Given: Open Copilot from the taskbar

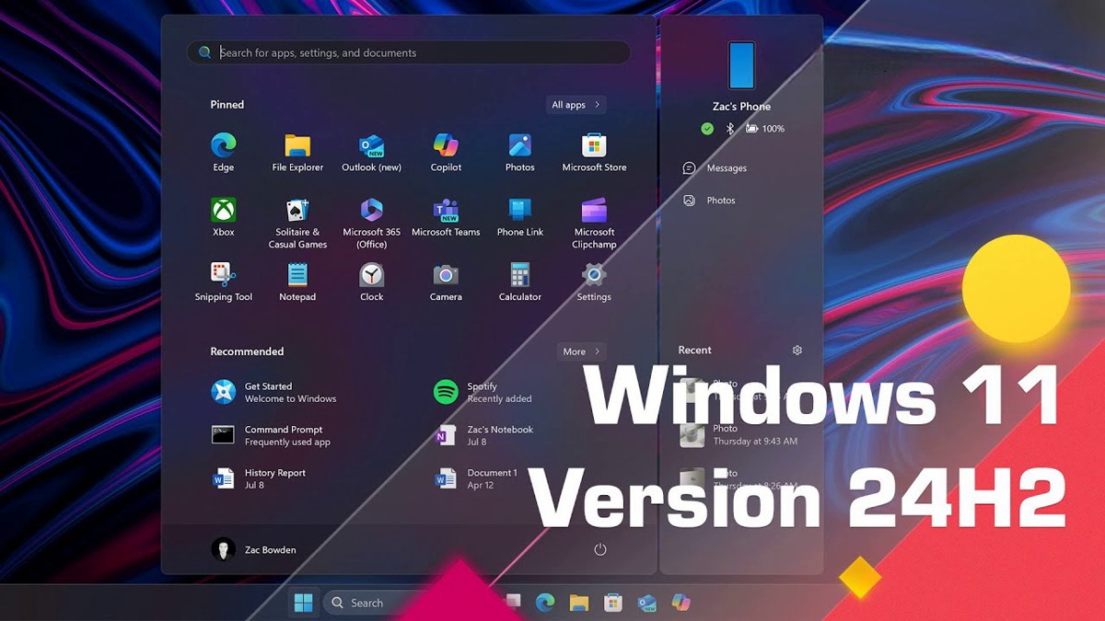Looking at the screenshot, I should 680,603.
